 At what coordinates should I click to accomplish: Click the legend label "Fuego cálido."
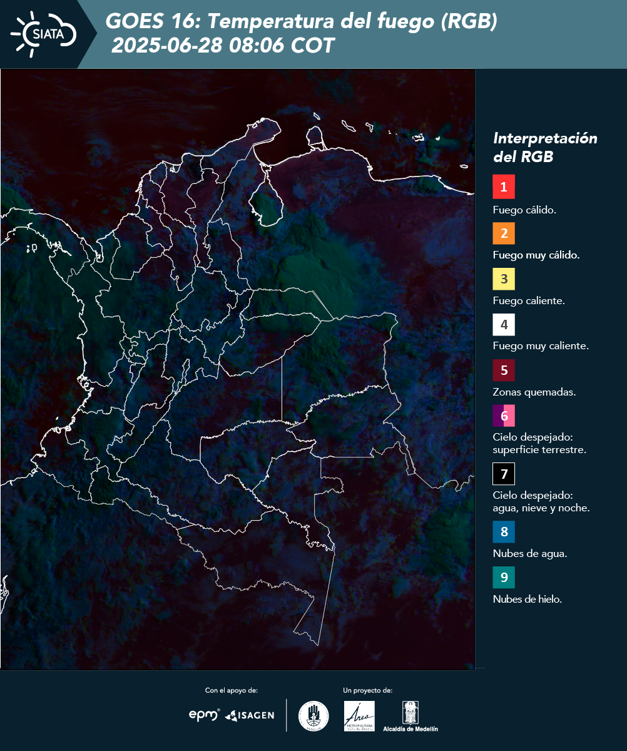coord(524,210)
